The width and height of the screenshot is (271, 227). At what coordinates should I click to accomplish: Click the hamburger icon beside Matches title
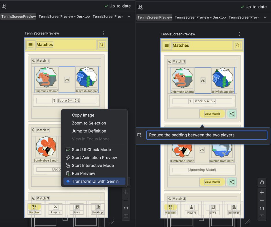point(31,45)
